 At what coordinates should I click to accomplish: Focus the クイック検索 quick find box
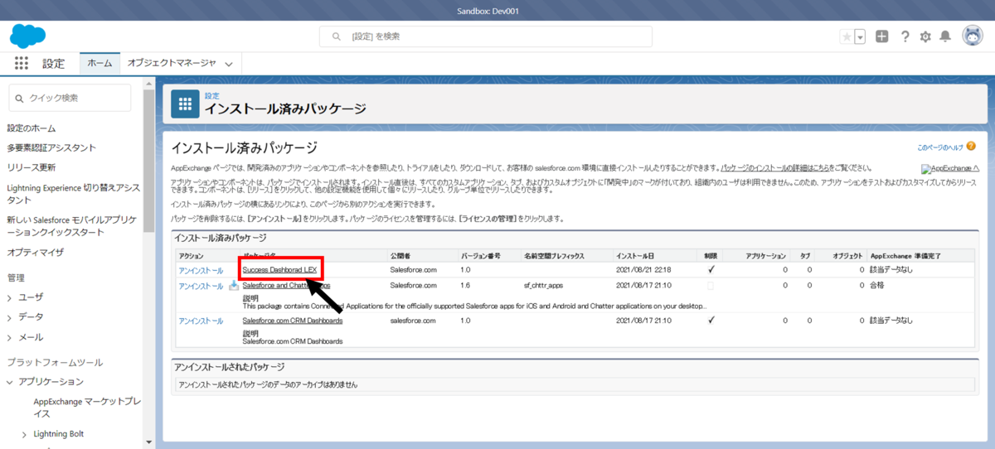(x=70, y=98)
